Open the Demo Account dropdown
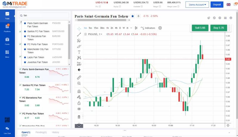This screenshot has width=238, height=137. click(x=198, y=5)
